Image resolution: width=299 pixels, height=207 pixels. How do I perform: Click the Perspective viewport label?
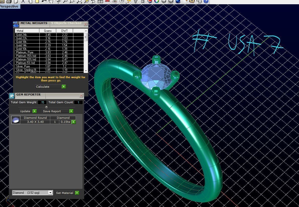[x=9, y=6]
